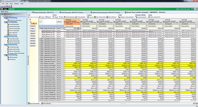Click the Comparing axis icon
The height and width of the screenshot is (107, 198).
tap(136, 17)
